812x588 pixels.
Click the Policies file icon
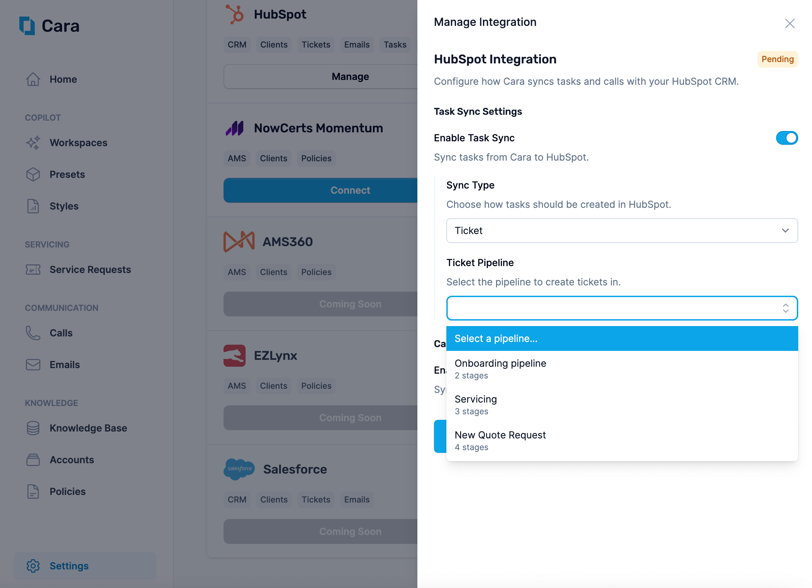(33, 491)
